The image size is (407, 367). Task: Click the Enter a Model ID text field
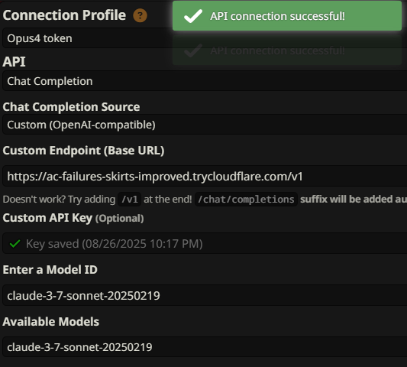pos(205,295)
